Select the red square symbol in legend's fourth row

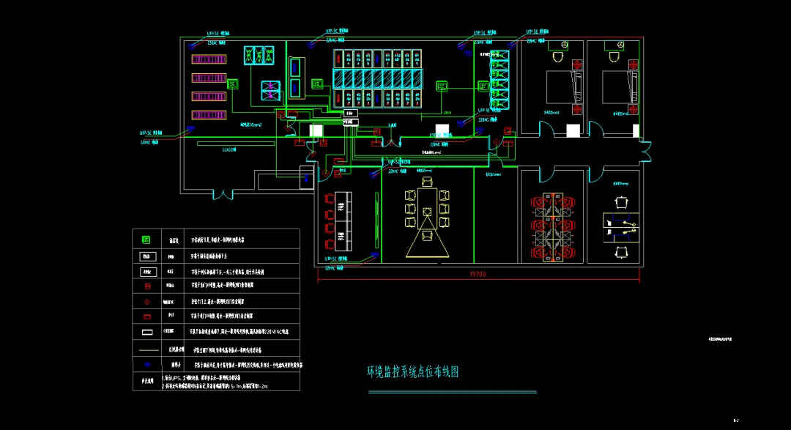pos(147,286)
